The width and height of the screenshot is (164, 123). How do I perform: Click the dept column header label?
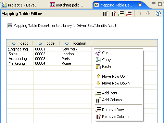click(24, 43)
